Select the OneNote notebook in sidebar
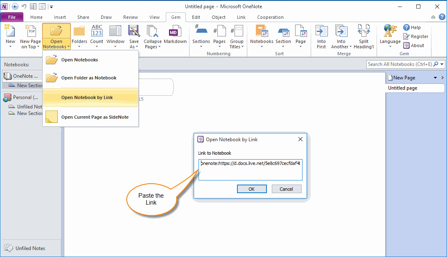 22,76
